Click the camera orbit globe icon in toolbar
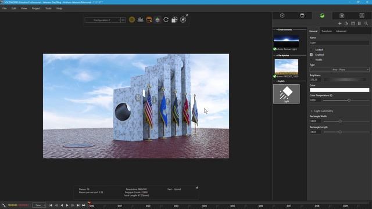The height and width of the screenshot is (209, 372). coord(158,20)
